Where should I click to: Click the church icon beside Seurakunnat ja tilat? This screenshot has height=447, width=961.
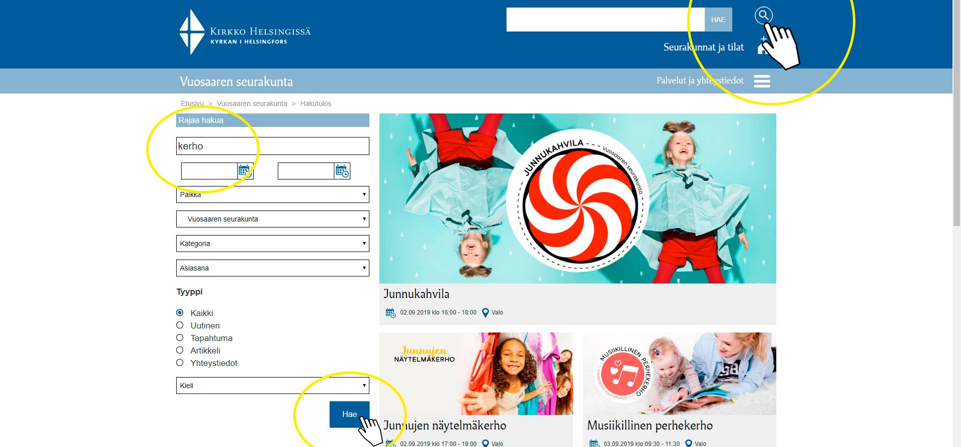(x=762, y=47)
